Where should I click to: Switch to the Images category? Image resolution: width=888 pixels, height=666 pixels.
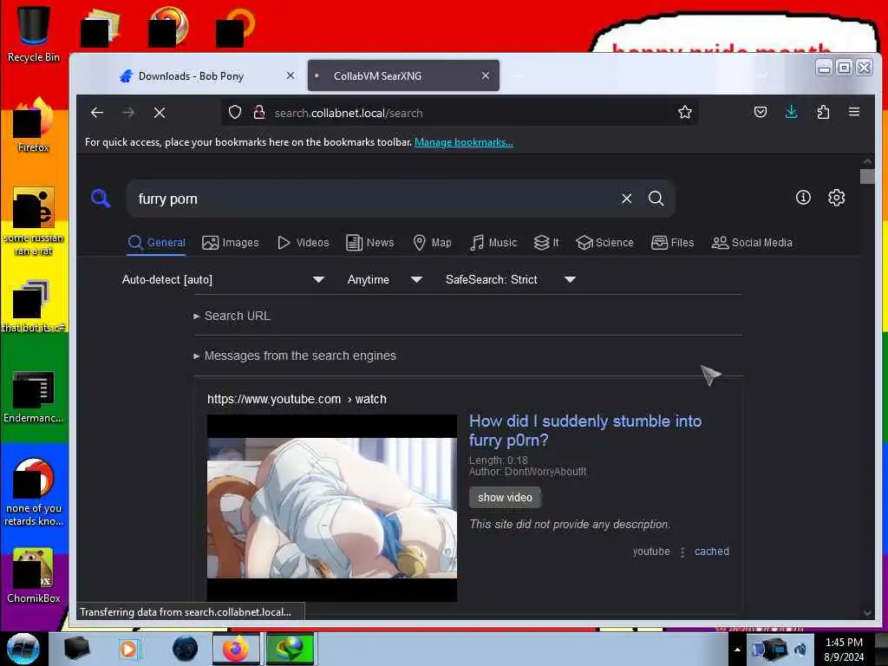point(231,243)
